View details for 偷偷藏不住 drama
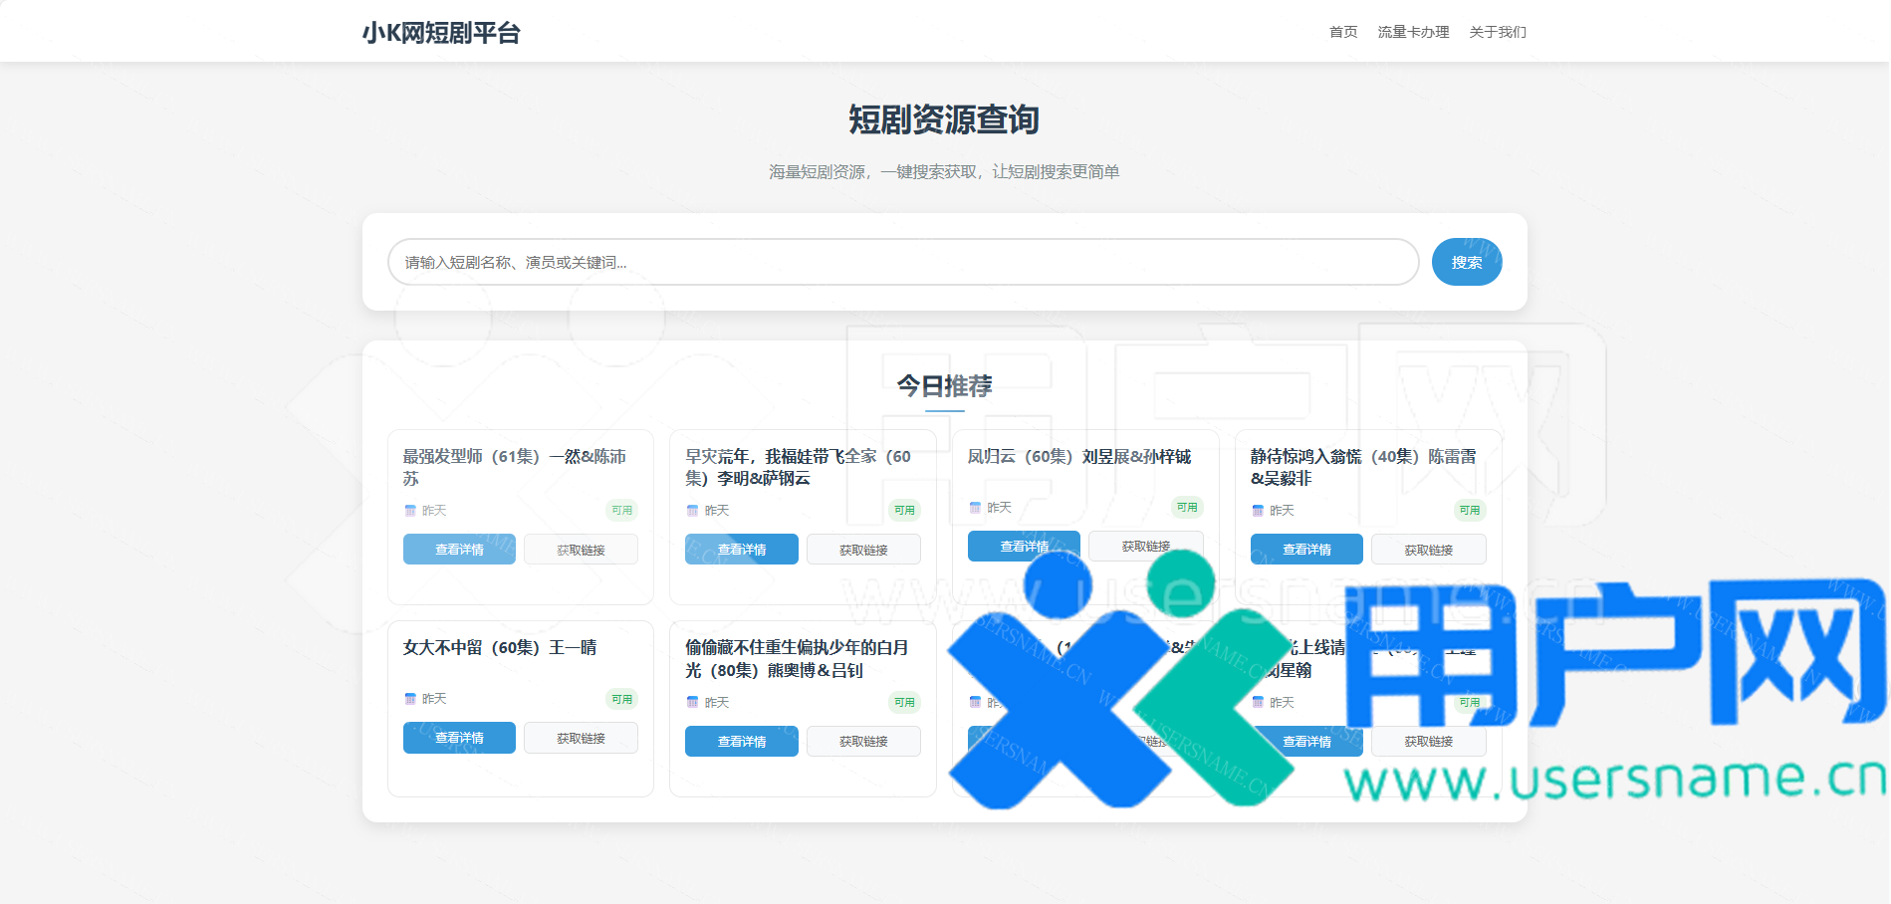Screen dimensions: 1891x904 741,742
